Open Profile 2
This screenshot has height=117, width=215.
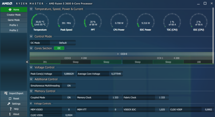14,30
